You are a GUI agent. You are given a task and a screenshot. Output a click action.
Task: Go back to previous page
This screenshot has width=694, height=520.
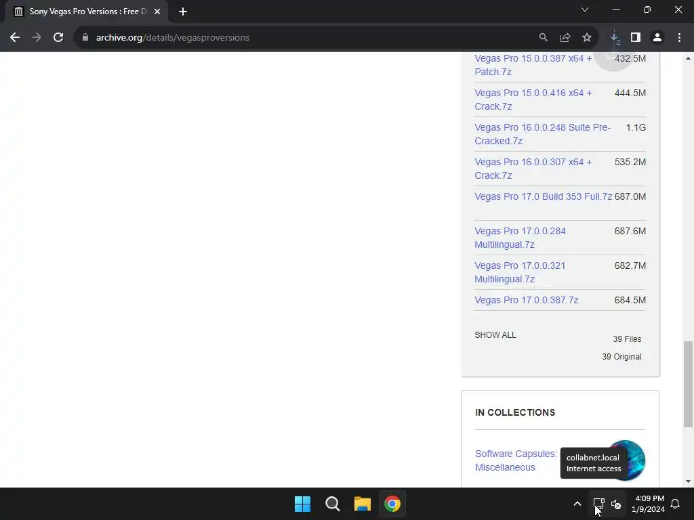click(15, 38)
